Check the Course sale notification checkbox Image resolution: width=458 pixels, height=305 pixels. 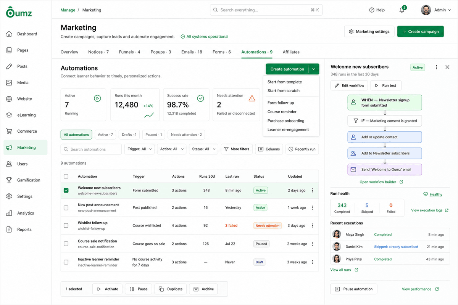point(66,244)
